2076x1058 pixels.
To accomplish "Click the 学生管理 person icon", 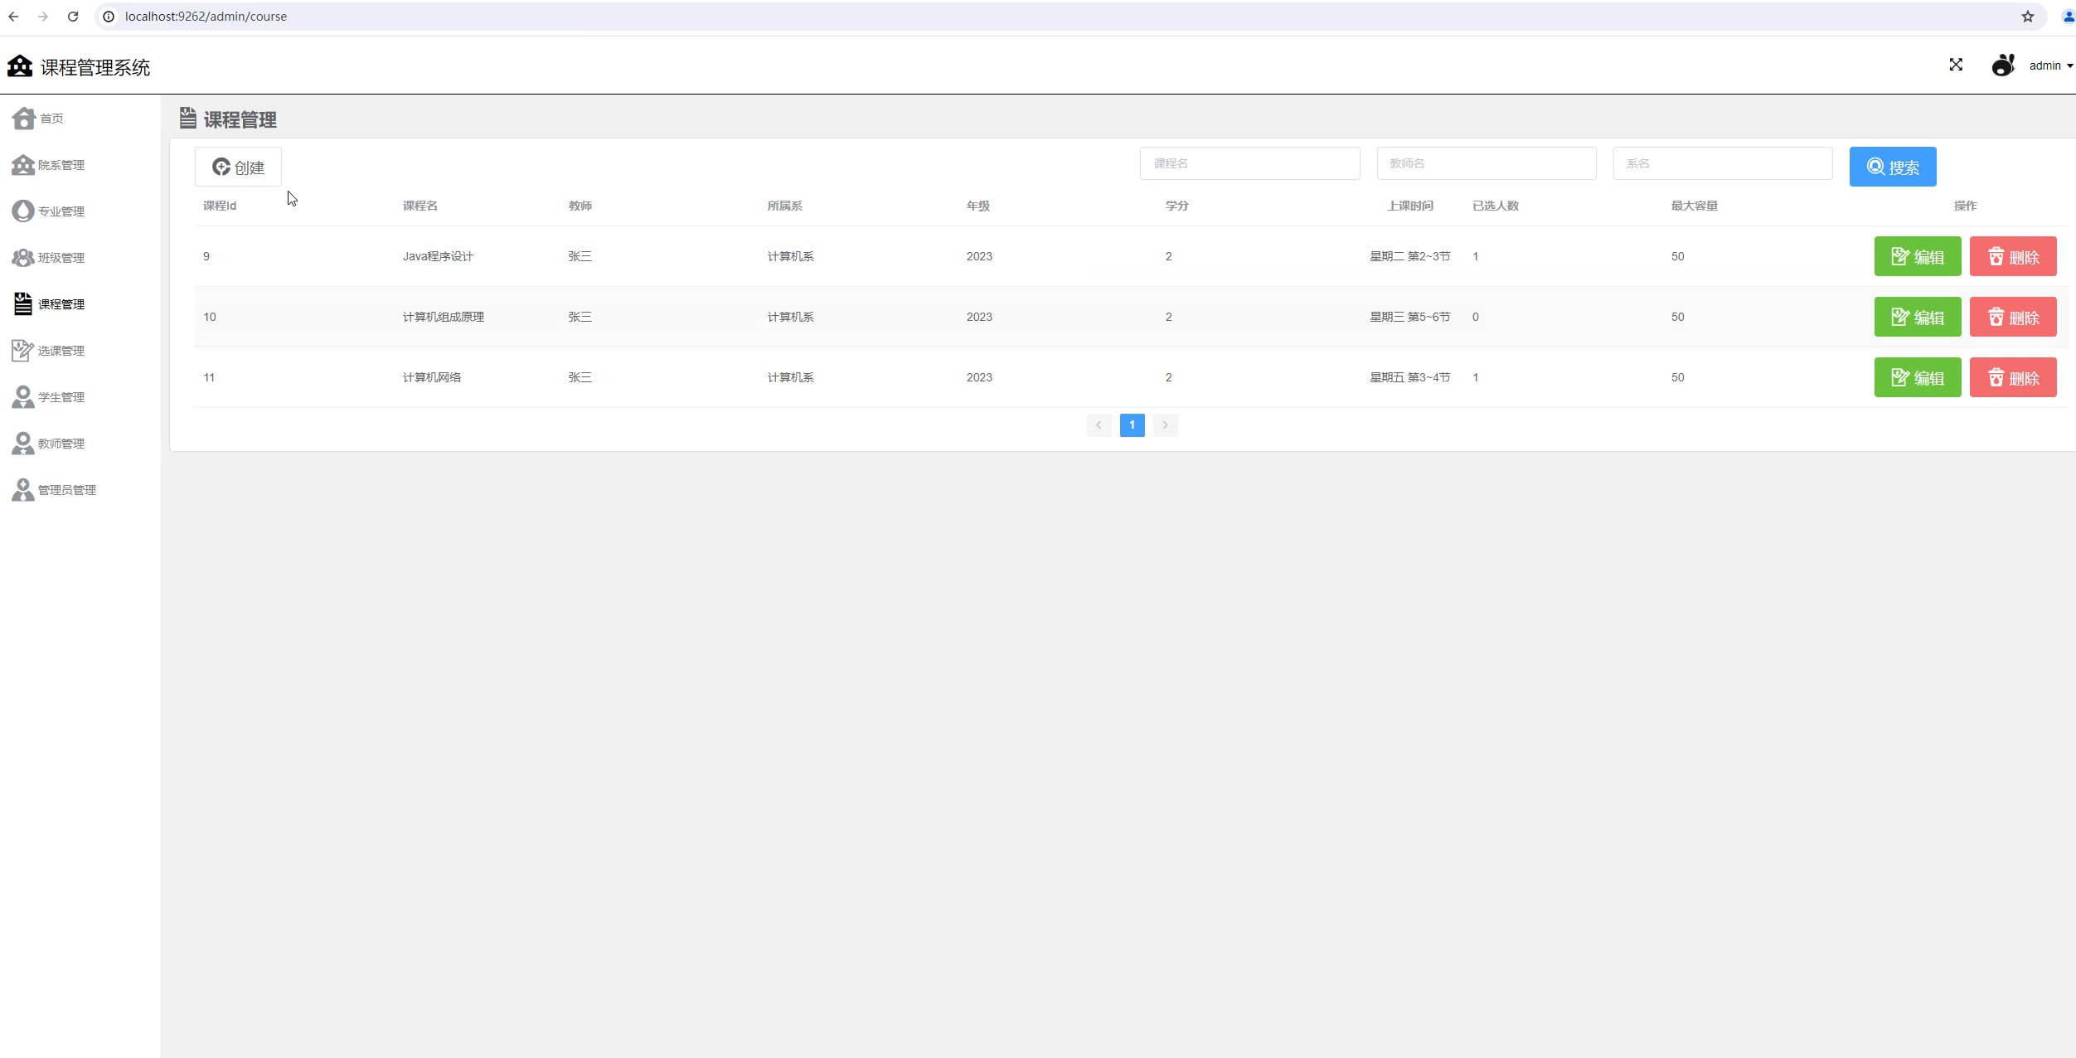I will (23, 397).
